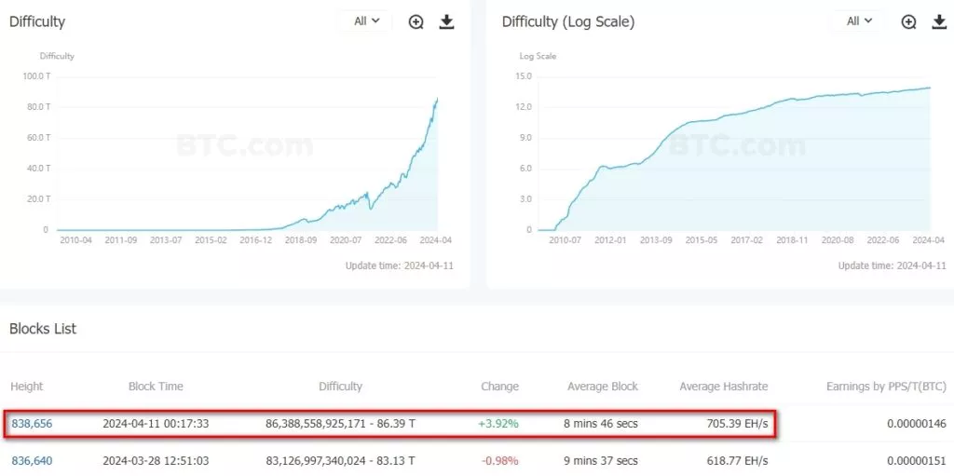Screen dimensions: 954x476
Task: Click the Earnings by PPS/T(BTC) header
Action: pyautogui.click(x=886, y=386)
